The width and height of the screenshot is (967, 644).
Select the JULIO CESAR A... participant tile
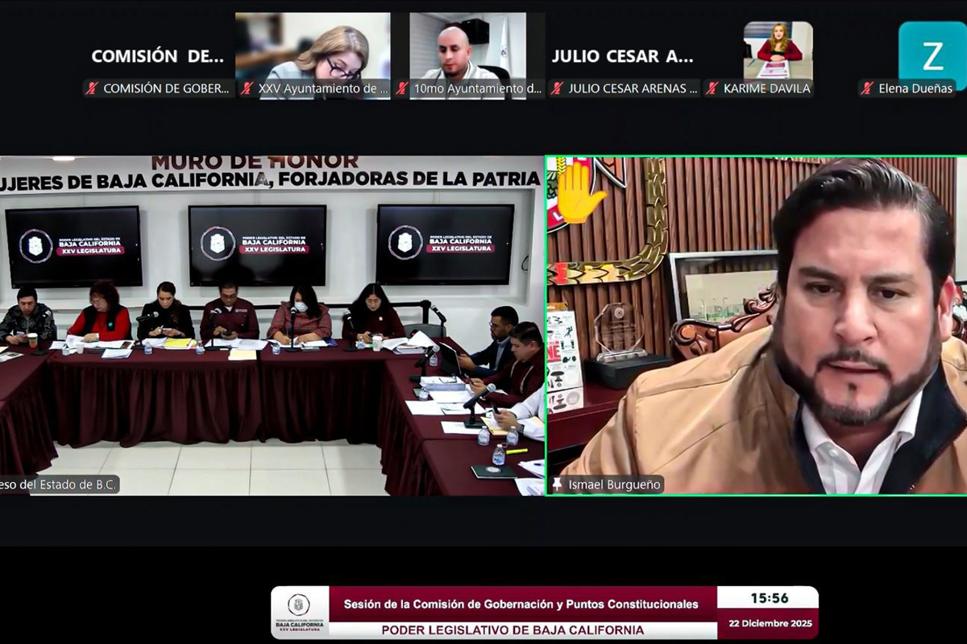tap(622, 56)
